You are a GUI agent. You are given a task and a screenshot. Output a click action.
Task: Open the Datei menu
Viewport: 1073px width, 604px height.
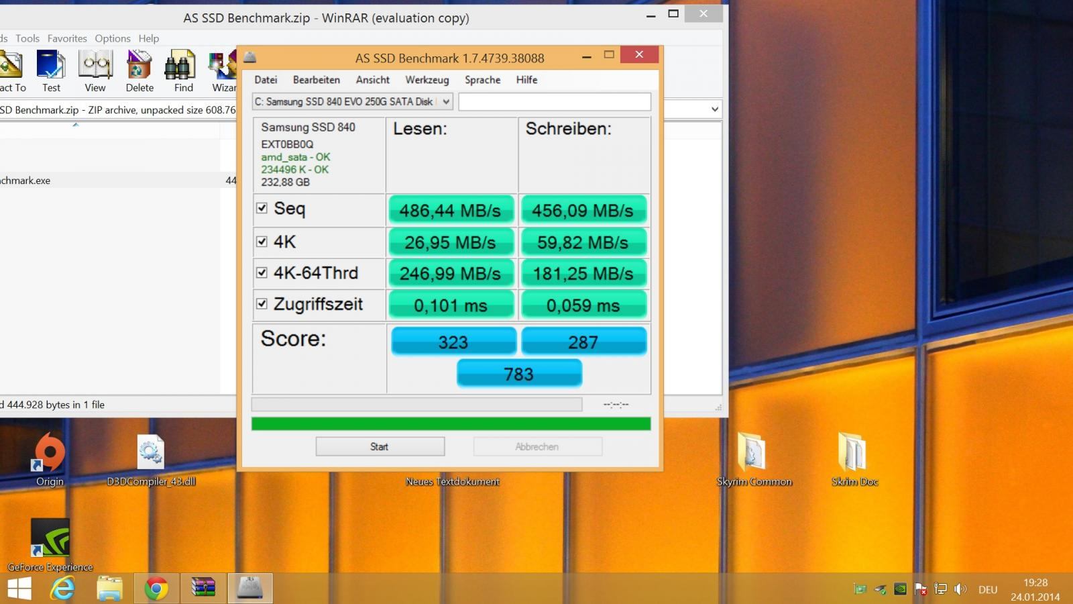tap(266, 79)
